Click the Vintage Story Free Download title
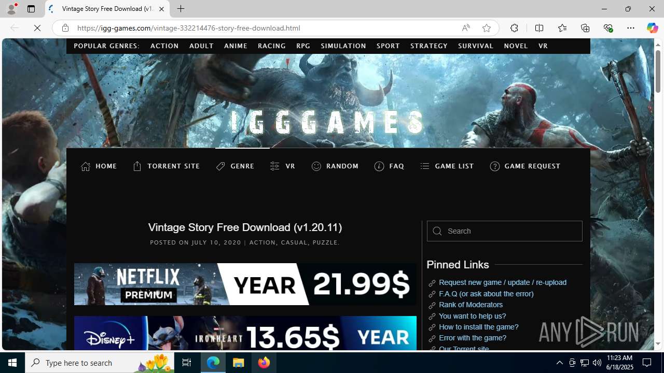This screenshot has height=373, width=664. tap(245, 227)
